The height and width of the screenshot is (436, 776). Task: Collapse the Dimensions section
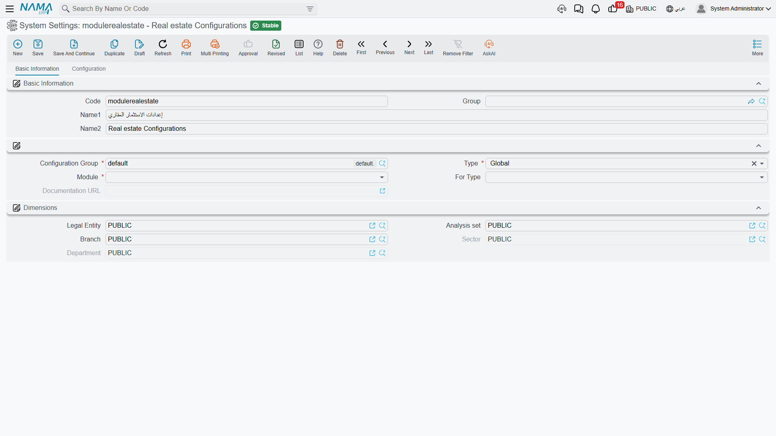(759, 208)
